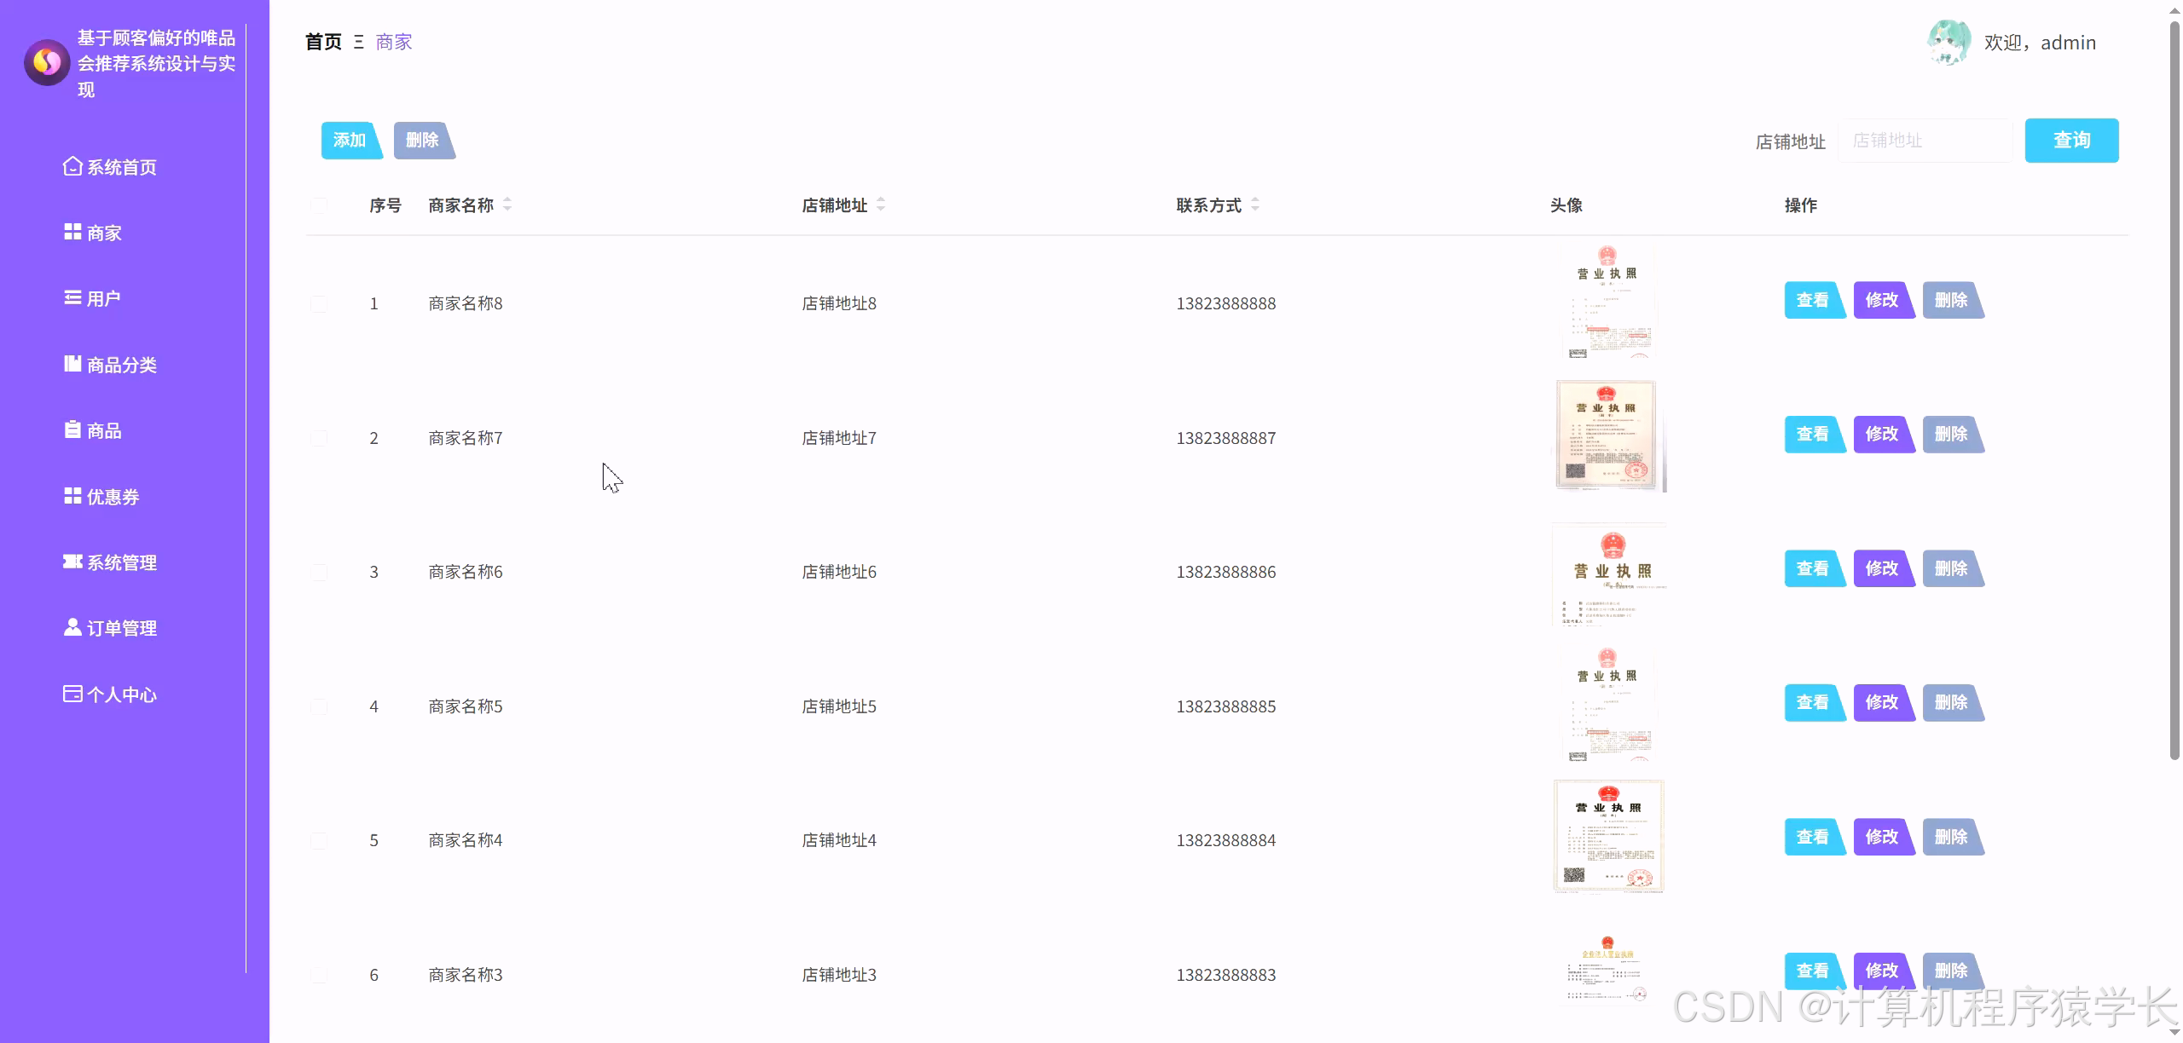
Task: Sort by 商家名称 column arrows
Action: point(507,205)
